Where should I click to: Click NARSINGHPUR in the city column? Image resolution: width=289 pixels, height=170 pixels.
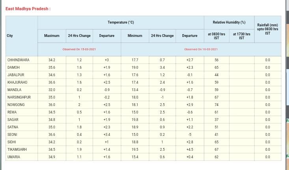pos(19,97)
